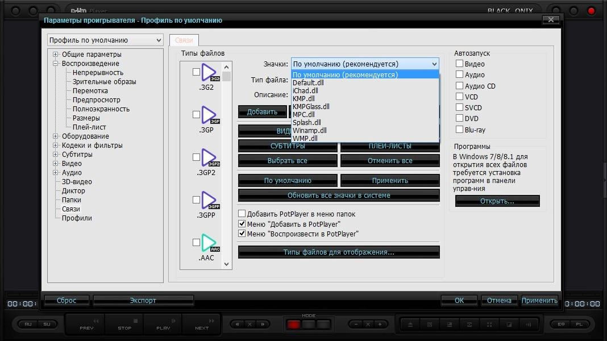Image resolution: width=607 pixels, height=341 pixels.
Task: Click the minus button in the player
Action: click(356, 325)
